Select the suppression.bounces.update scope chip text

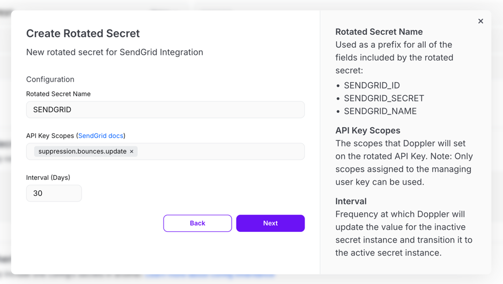click(82, 152)
